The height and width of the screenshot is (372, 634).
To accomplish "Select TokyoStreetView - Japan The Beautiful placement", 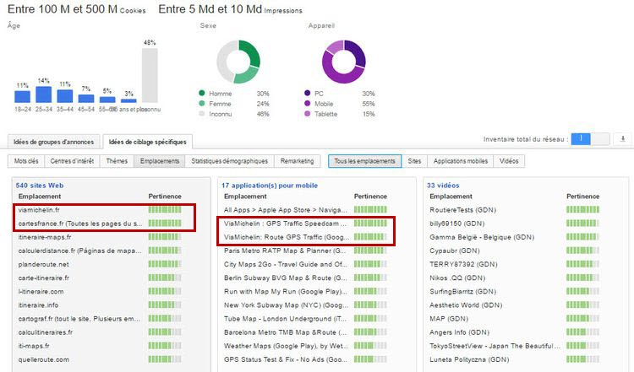I will [495, 346].
